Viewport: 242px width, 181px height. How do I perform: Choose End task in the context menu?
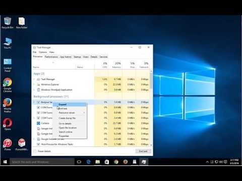(x=70, y=109)
